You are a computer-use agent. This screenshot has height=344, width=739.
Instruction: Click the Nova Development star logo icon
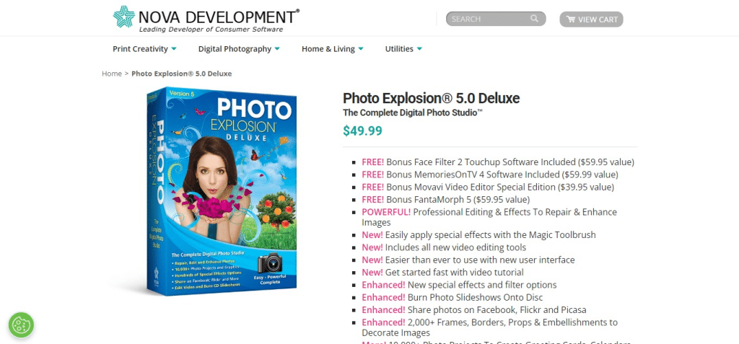(x=124, y=18)
